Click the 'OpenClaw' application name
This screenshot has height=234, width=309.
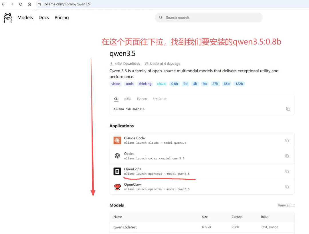coord(132,184)
